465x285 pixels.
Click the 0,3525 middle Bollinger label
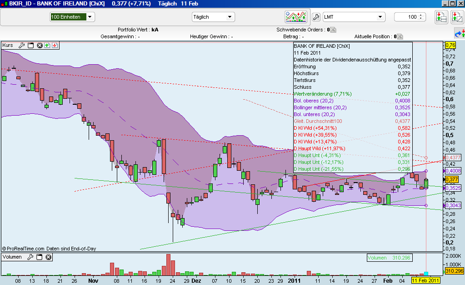[x=453, y=188]
